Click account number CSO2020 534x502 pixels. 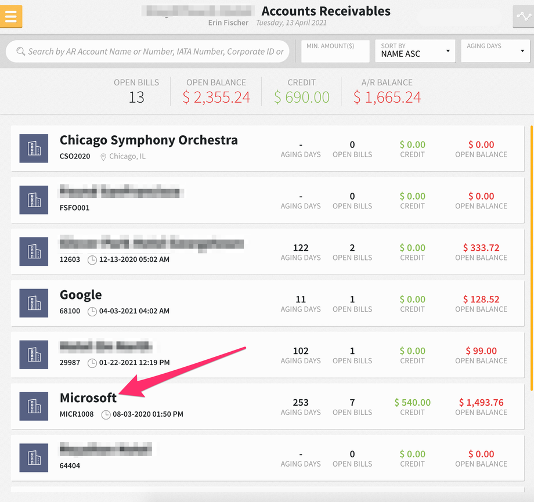pos(75,156)
